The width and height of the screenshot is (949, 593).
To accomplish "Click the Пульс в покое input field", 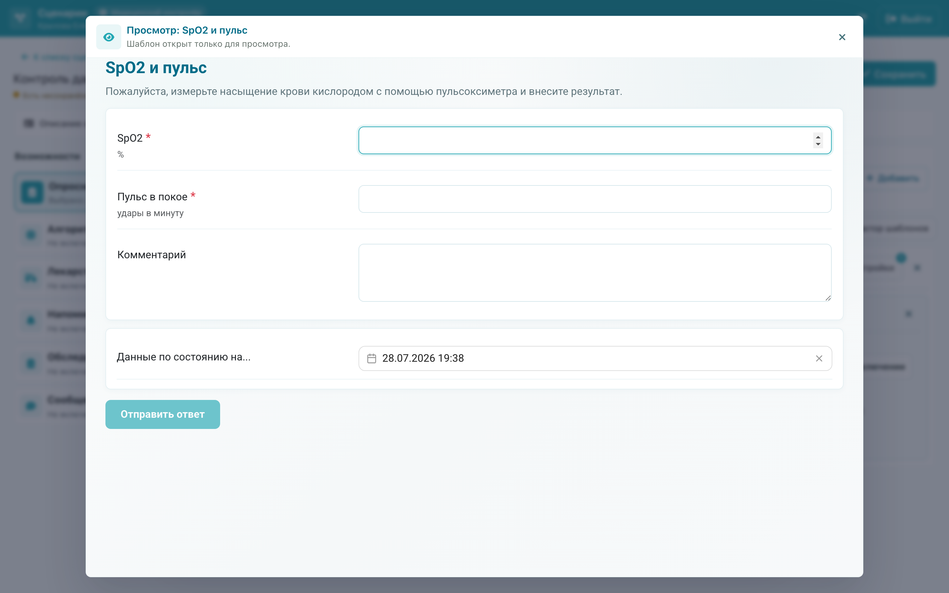I will pyautogui.click(x=594, y=199).
